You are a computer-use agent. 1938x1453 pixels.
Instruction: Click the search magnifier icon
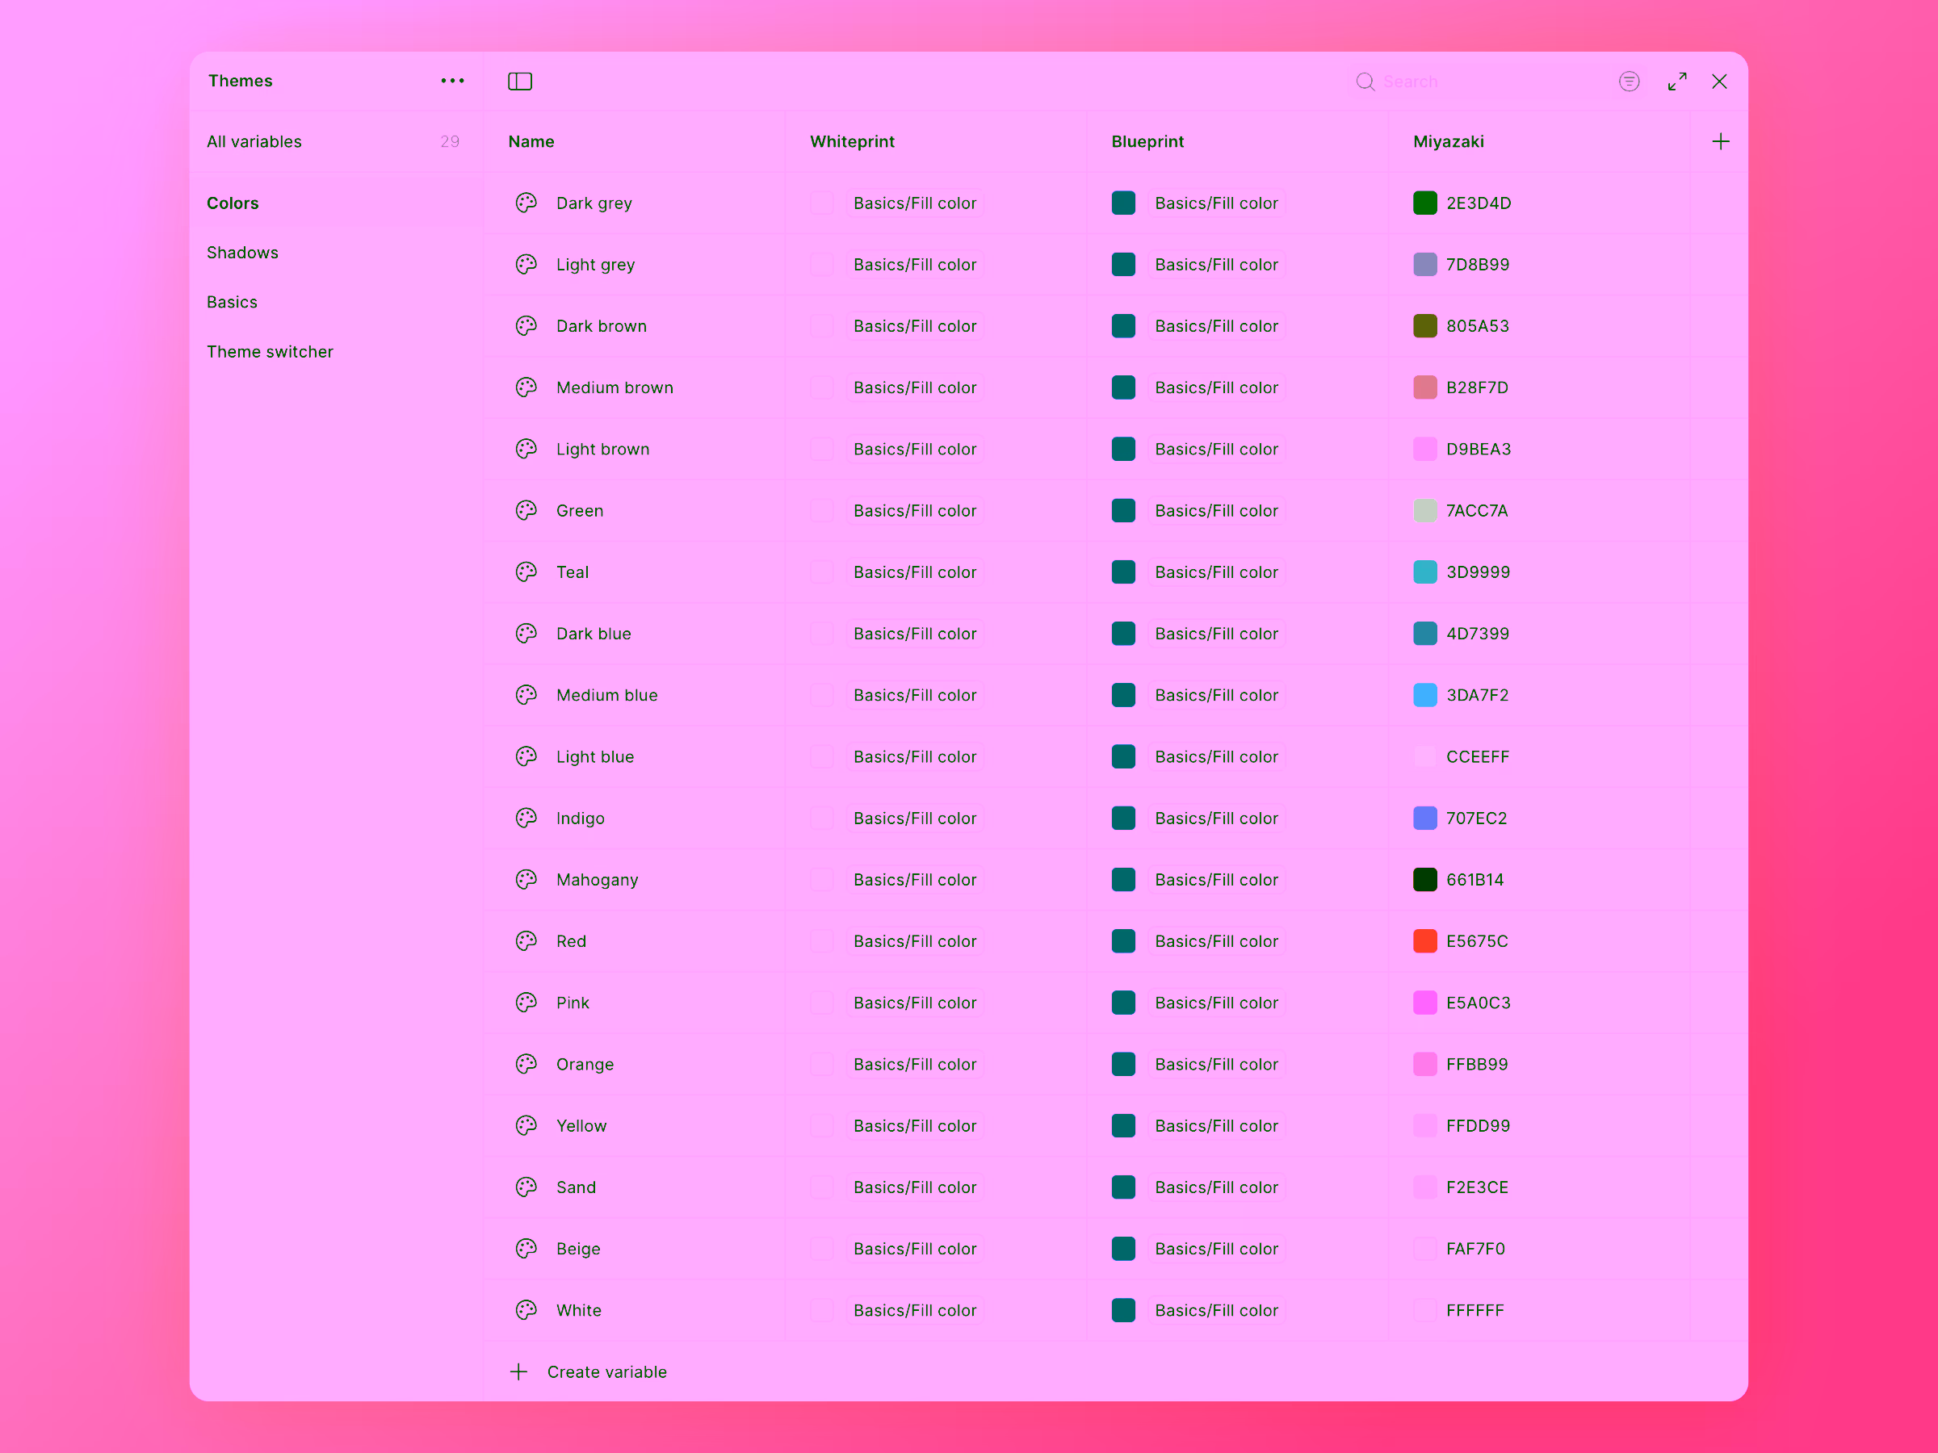coord(1366,81)
